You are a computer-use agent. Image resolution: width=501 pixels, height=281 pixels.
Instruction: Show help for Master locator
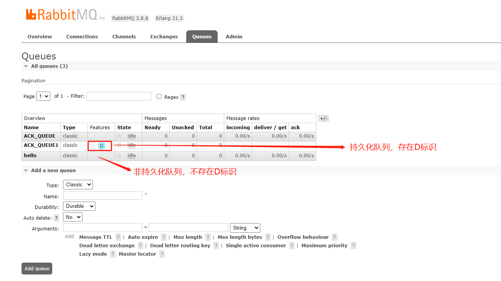click(x=162, y=254)
